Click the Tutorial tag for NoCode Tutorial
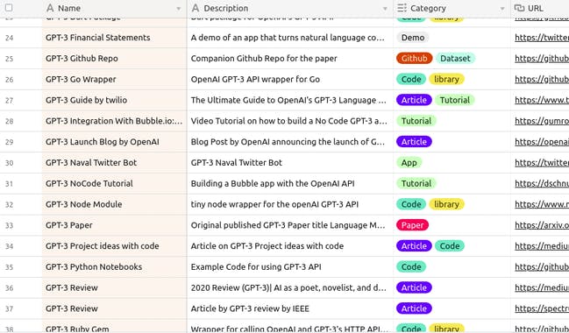Screen dimensions: 569x333 (416, 183)
